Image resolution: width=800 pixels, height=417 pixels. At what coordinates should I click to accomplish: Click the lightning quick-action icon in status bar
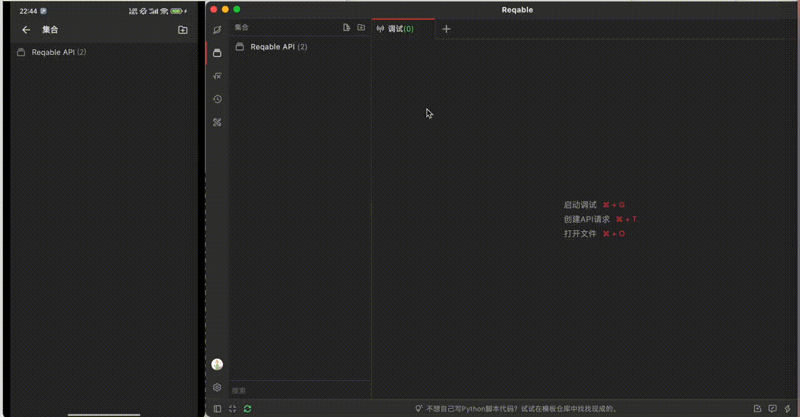point(789,408)
